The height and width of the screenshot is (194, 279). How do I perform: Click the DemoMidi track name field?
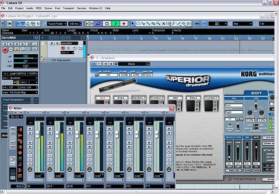point(69,44)
